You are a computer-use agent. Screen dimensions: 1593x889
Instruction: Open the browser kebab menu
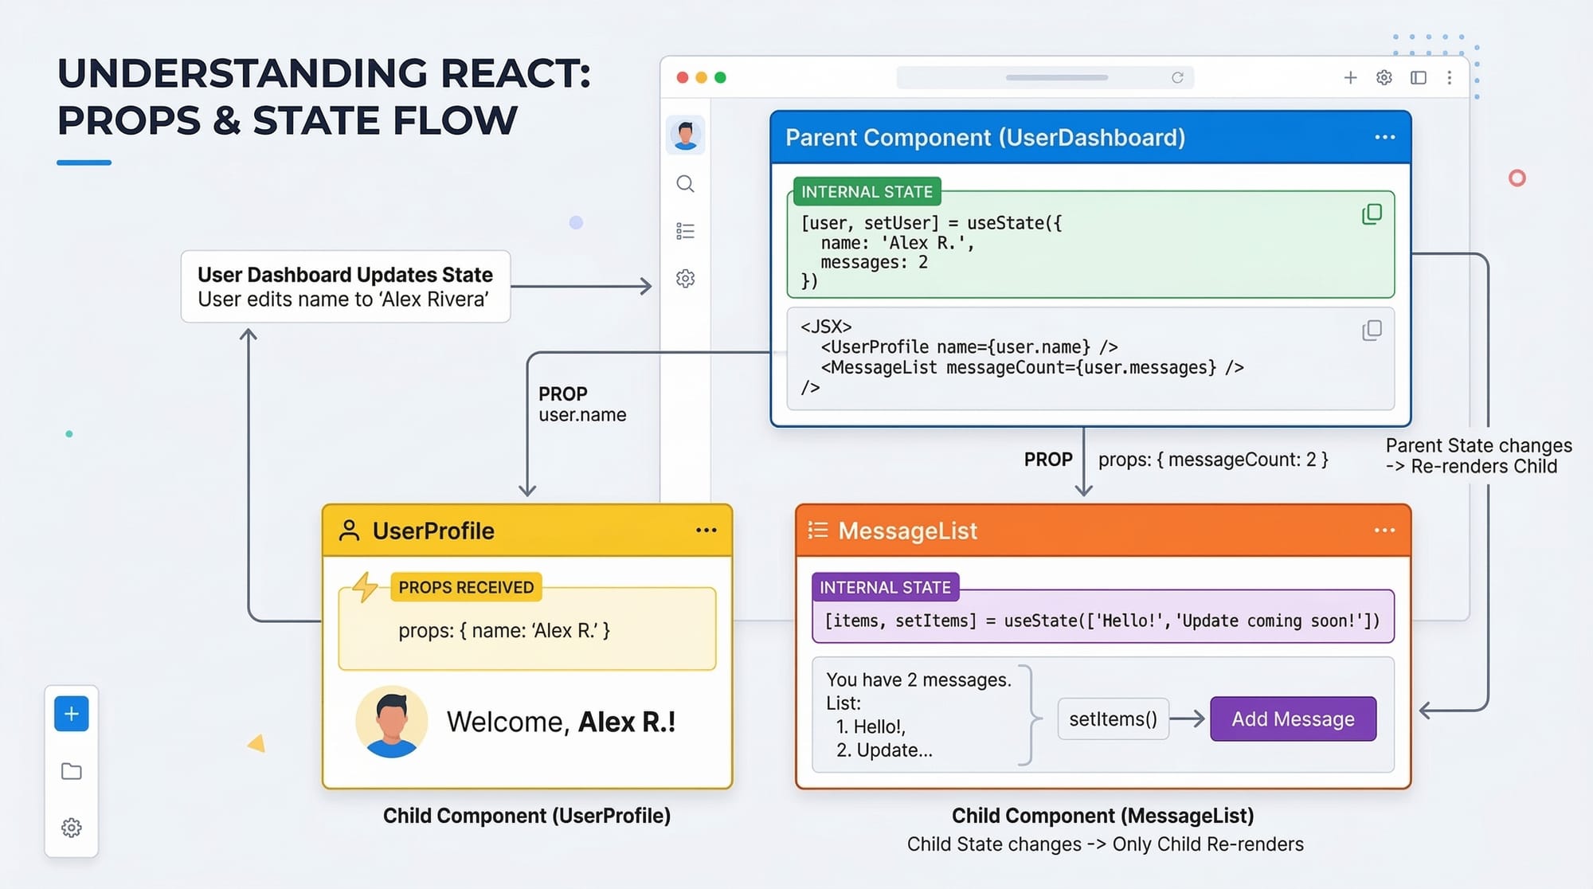click(x=1450, y=77)
